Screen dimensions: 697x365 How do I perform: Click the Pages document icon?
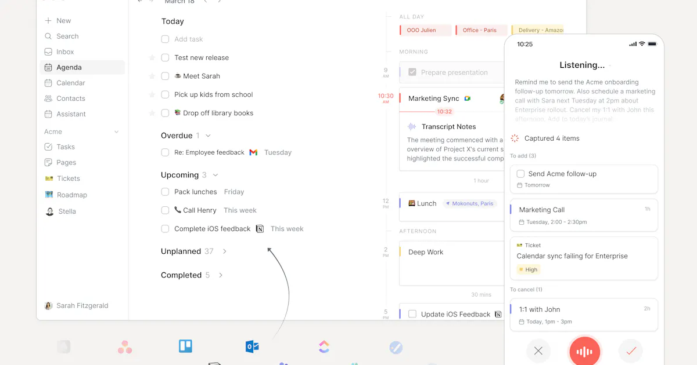pos(49,162)
